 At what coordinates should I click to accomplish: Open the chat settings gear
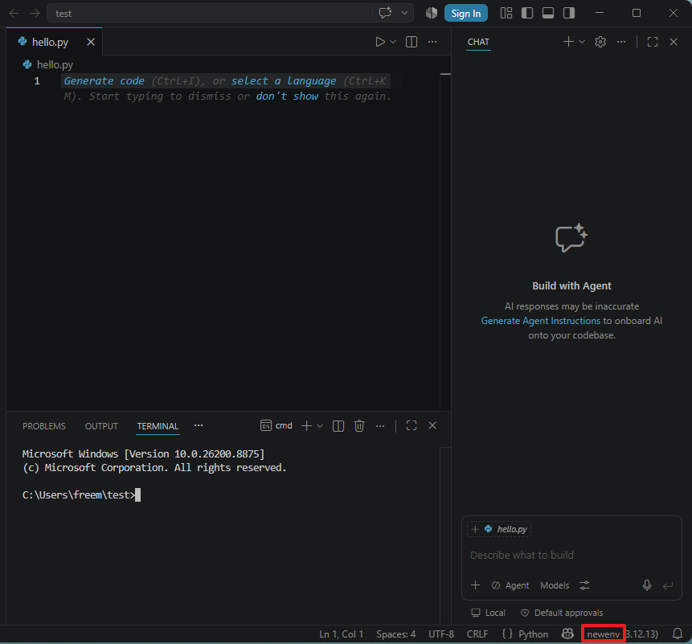click(x=600, y=42)
